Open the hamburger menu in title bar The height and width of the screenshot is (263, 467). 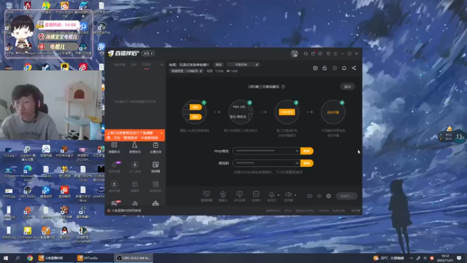(x=335, y=54)
